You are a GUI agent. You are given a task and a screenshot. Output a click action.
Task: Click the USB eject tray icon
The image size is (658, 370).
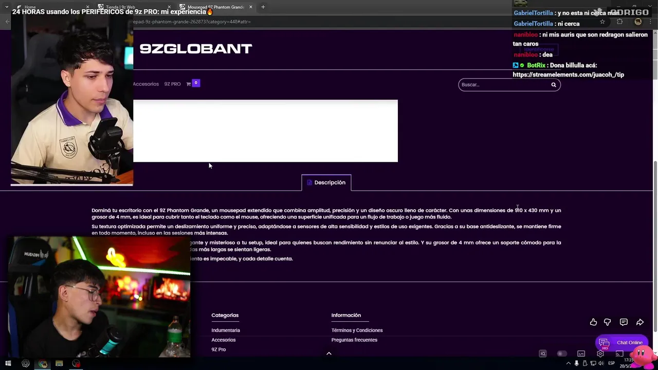pyautogui.click(x=584, y=364)
